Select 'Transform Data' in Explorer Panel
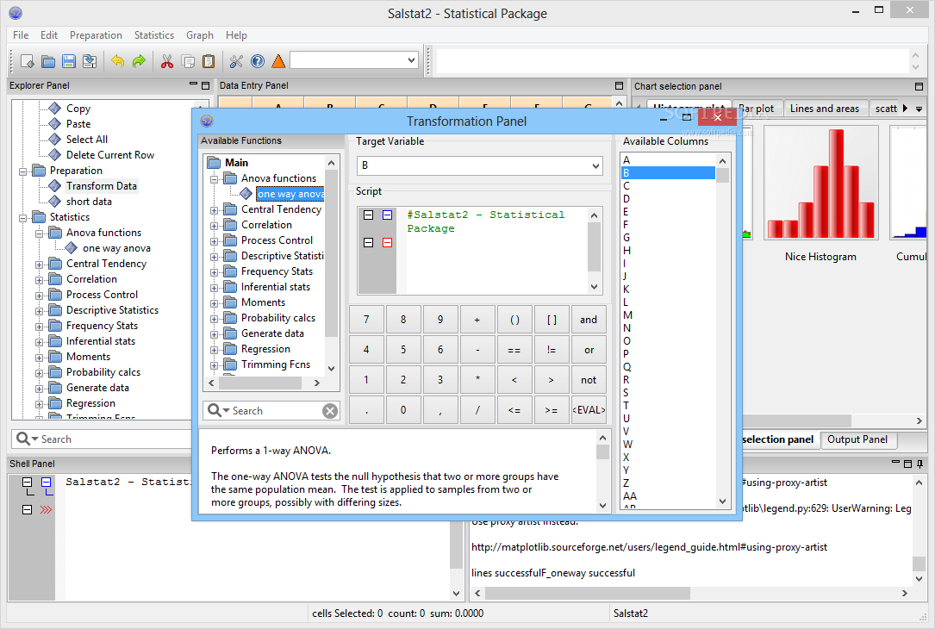 point(102,186)
